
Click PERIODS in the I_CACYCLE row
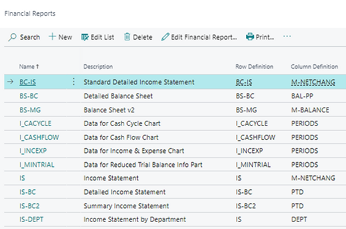(305, 123)
